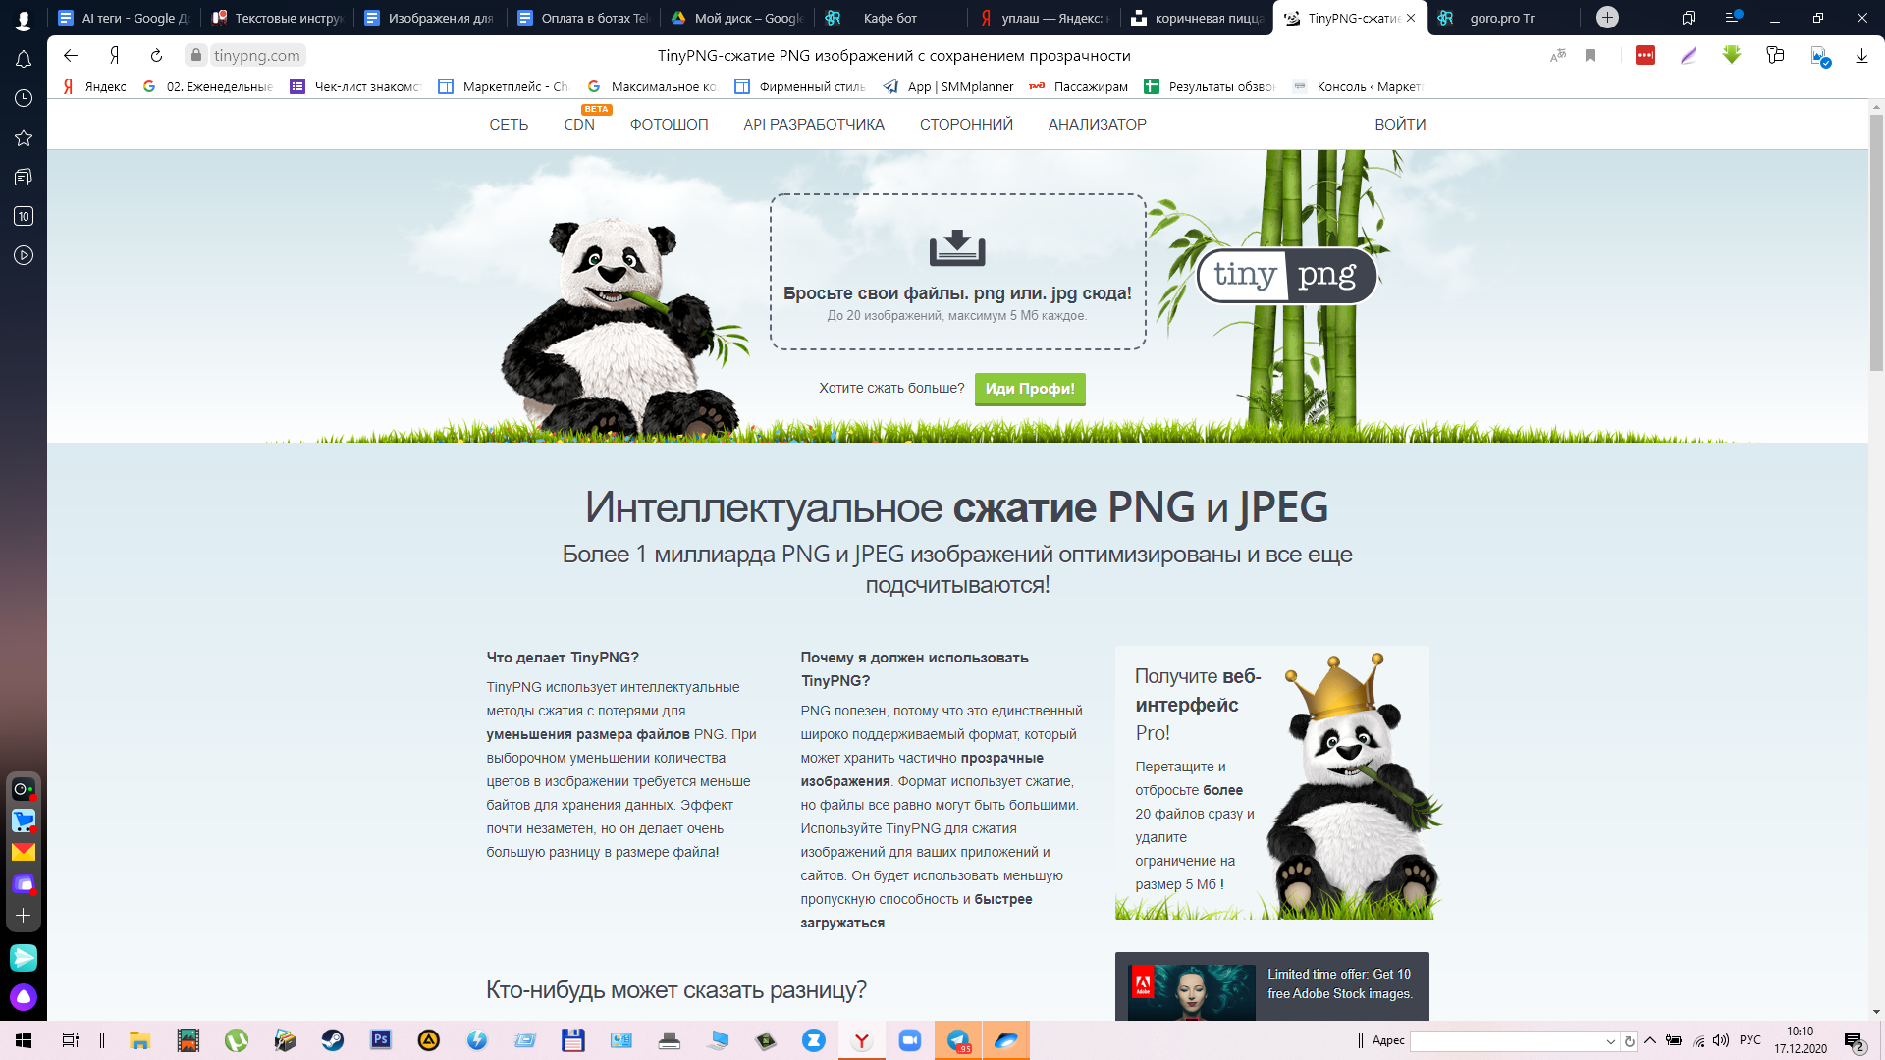
Task: Show hidden system tray icons
Action: [1650, 1040]
